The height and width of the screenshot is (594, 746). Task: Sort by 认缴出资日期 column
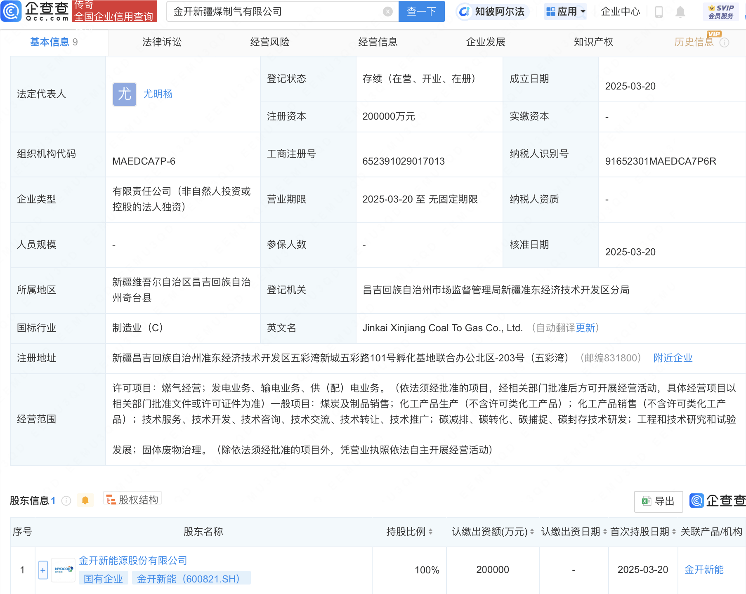click(x=605, y=532)
